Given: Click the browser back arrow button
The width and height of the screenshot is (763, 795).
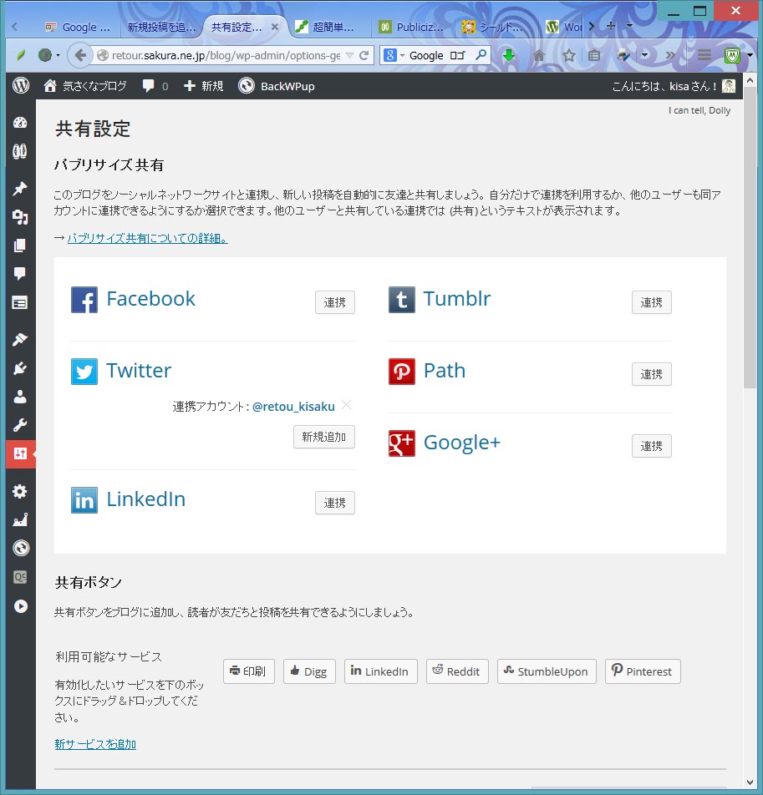Looking at the screenshot, I should (79, 55).
